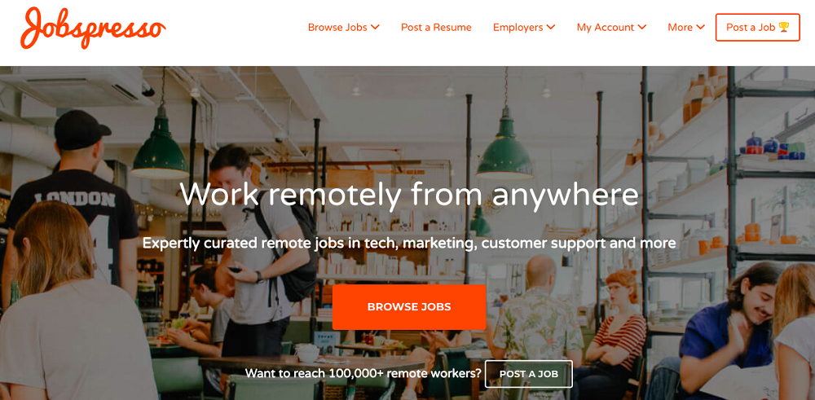Click the orange BROWSE JOBS button
This screenshot has width=815, height=400.
pyautogui.click(x=409, y=307)
